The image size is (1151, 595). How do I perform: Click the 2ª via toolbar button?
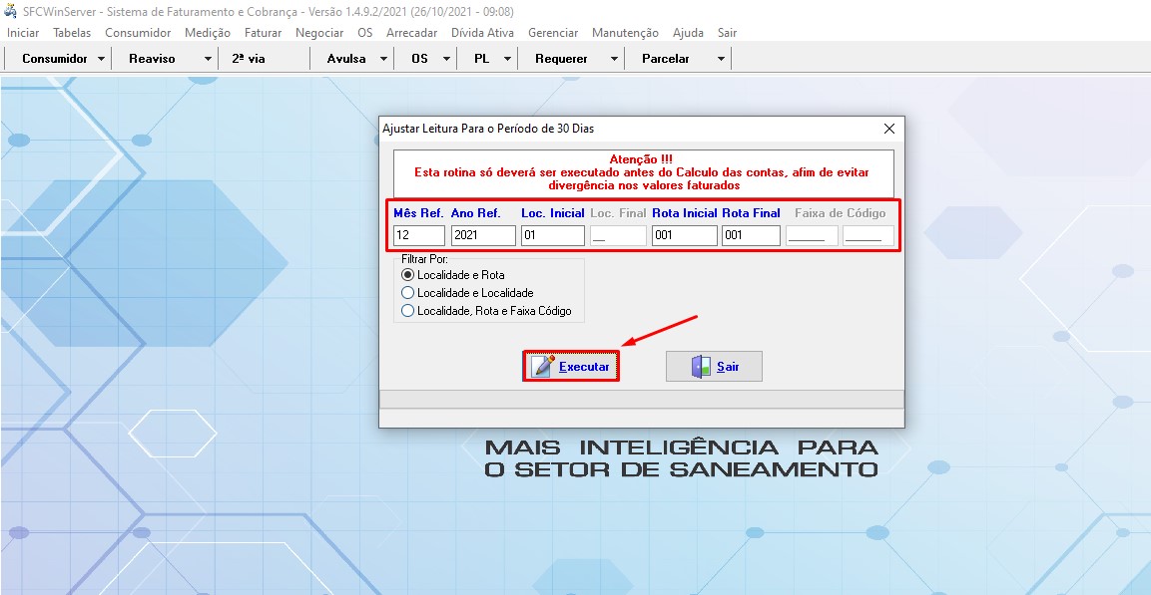point(249,59)
